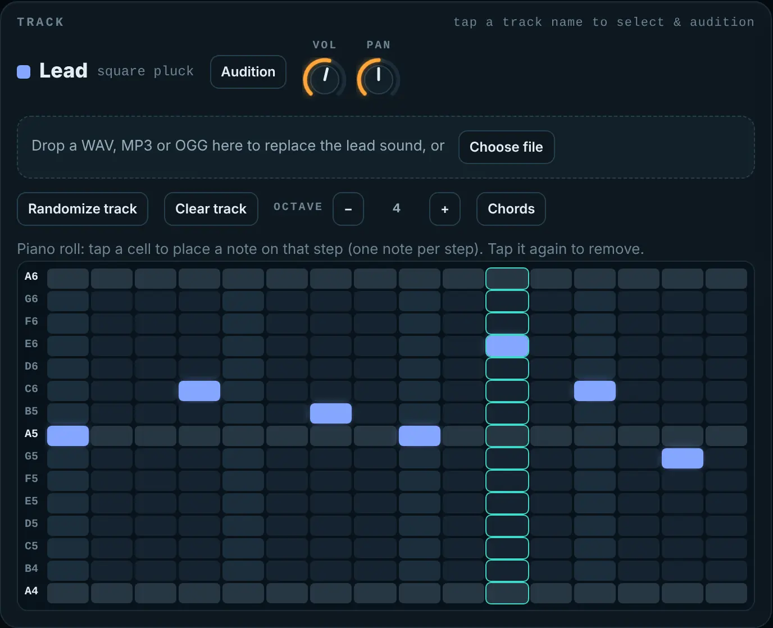Open the Chords option
The height and width of the screenshot is (628, 773).
click(x=511, y=209)
